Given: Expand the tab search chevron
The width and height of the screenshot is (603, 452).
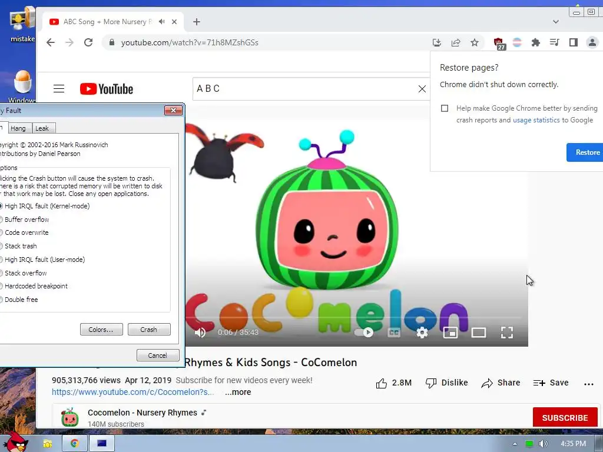Looking at the screenshot, I should (x=556, y=22).
